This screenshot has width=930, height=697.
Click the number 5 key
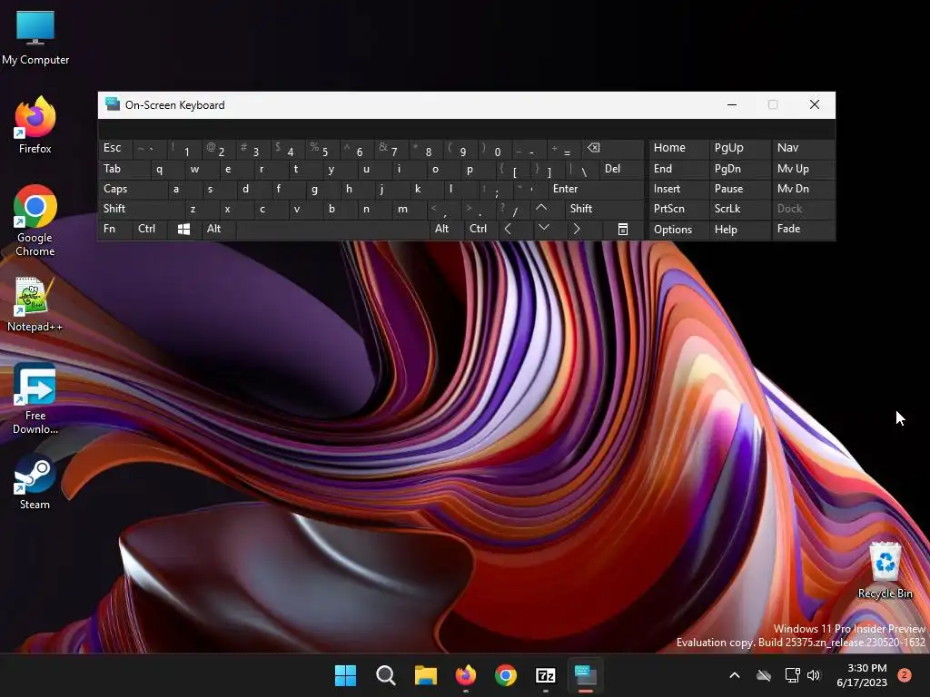click(322, 148)
